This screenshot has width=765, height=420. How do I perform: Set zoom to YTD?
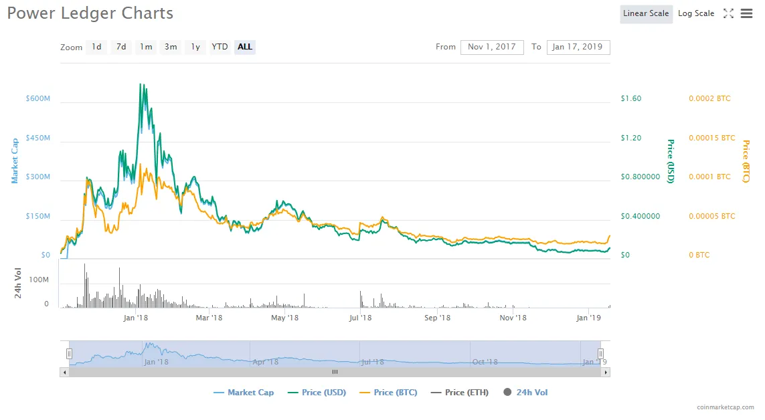(x=220, y=47)
